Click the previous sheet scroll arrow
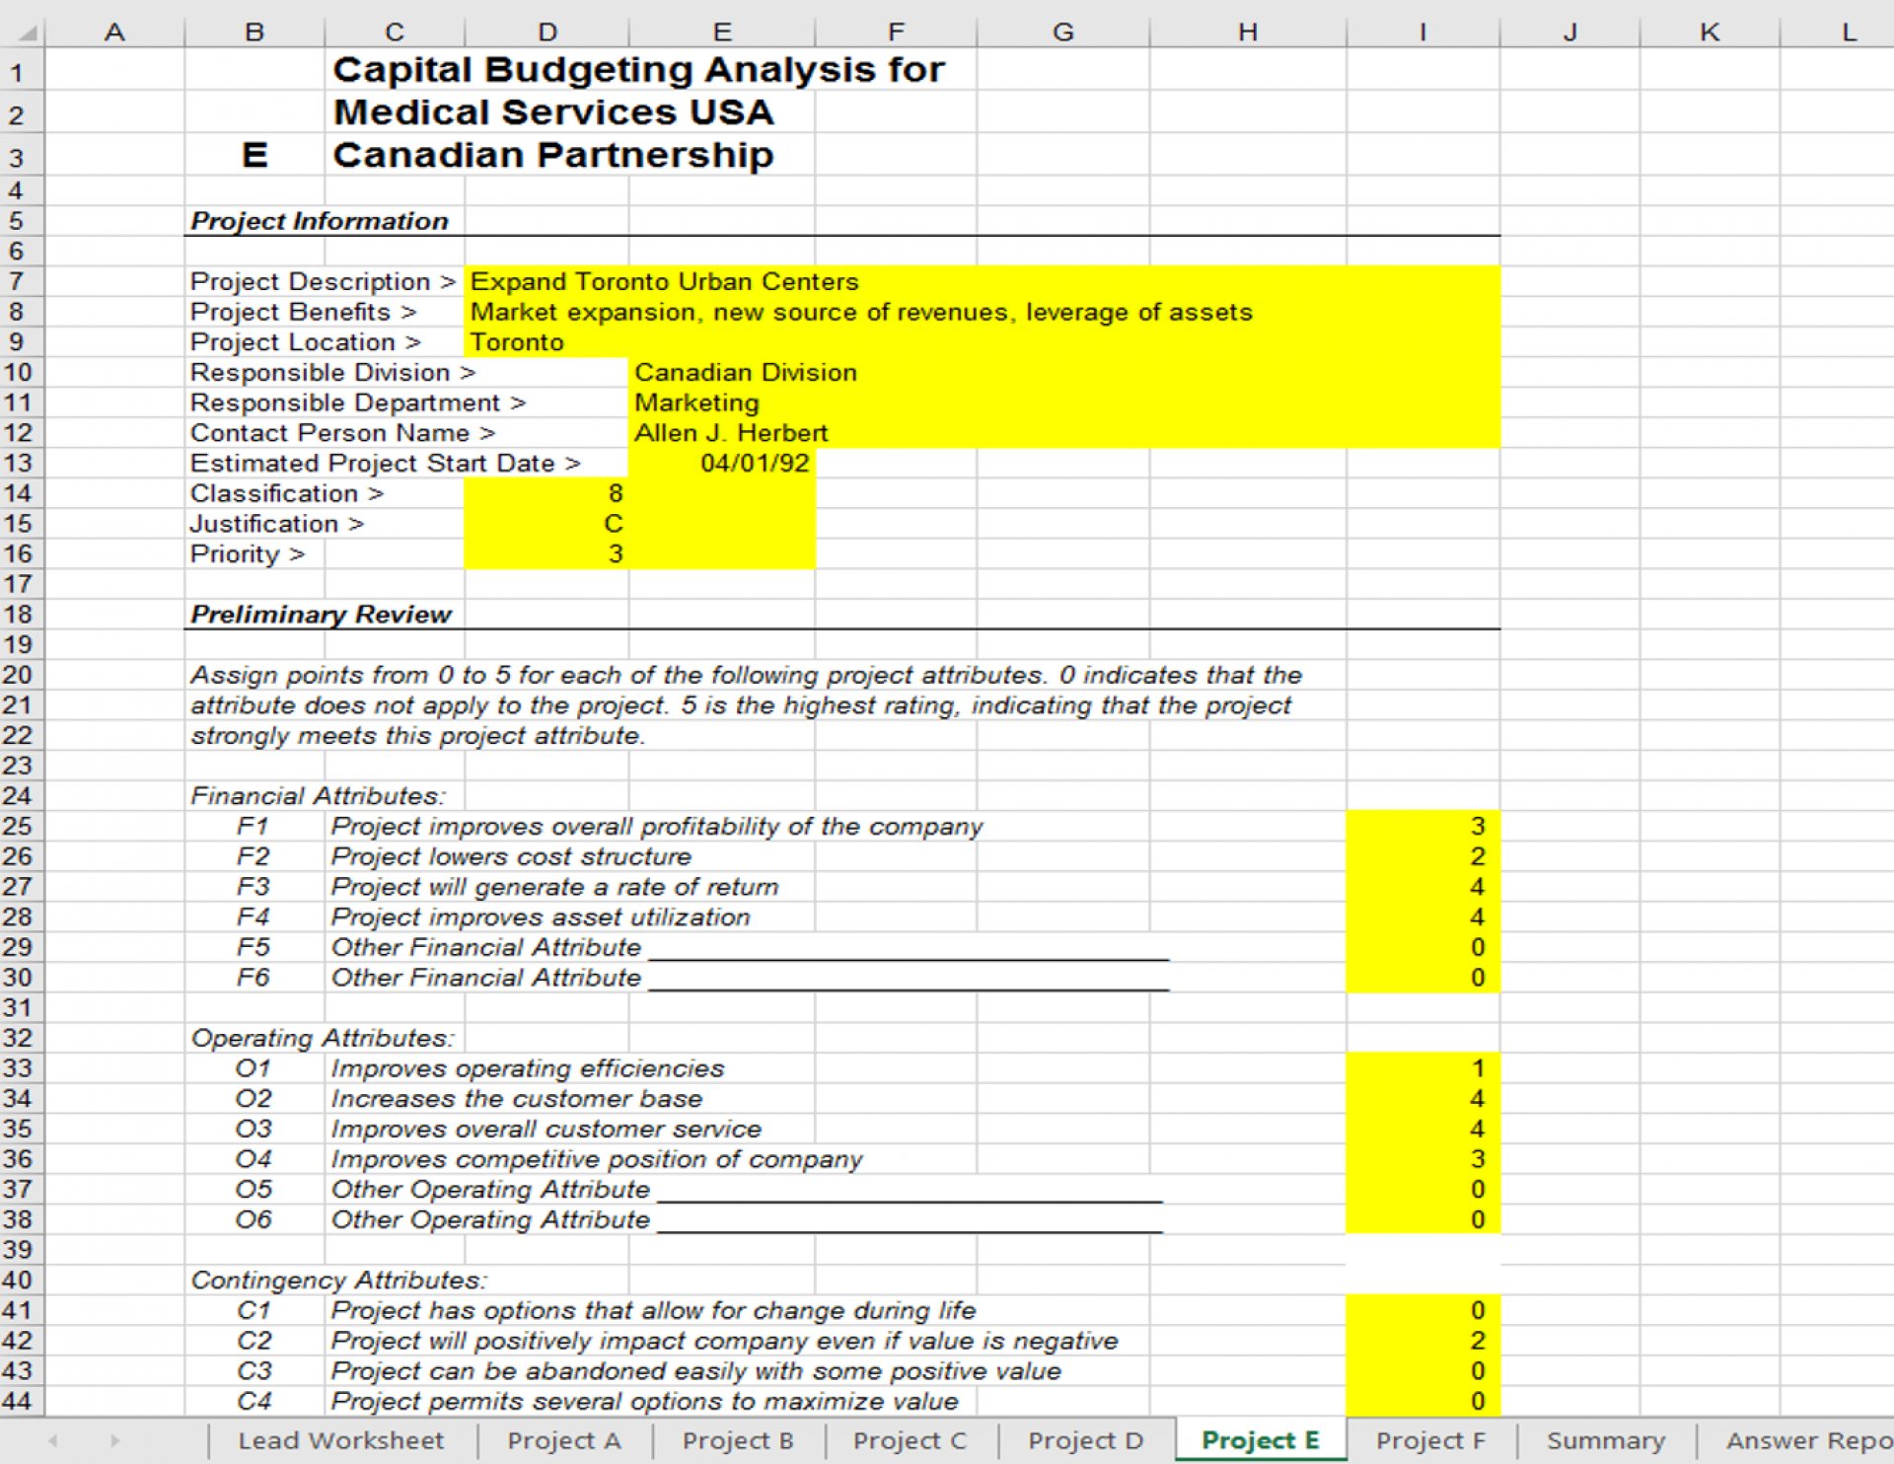 tap(53, 1440)
